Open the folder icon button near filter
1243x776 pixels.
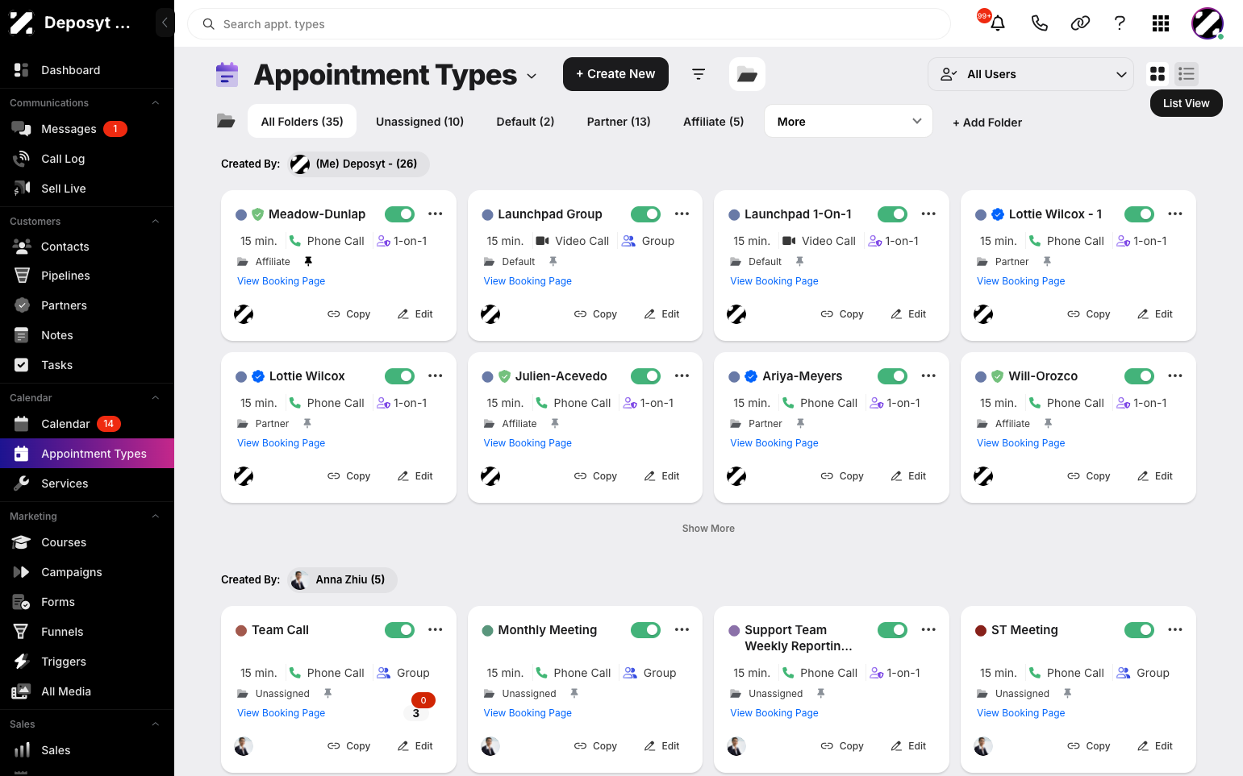(x=747, y=74)
